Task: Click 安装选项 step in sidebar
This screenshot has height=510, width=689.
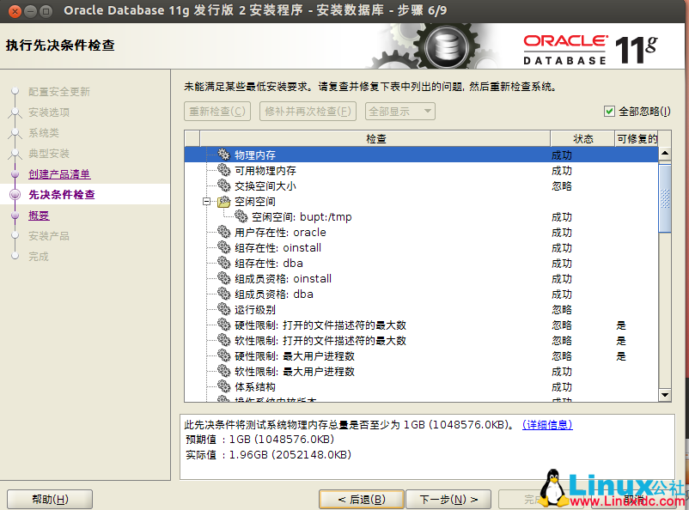Action: click(49, 112)
